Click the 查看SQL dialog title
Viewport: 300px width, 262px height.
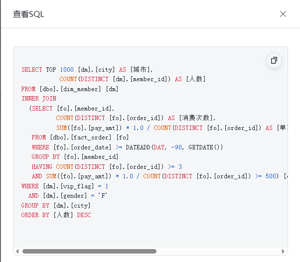pos(28,14)
